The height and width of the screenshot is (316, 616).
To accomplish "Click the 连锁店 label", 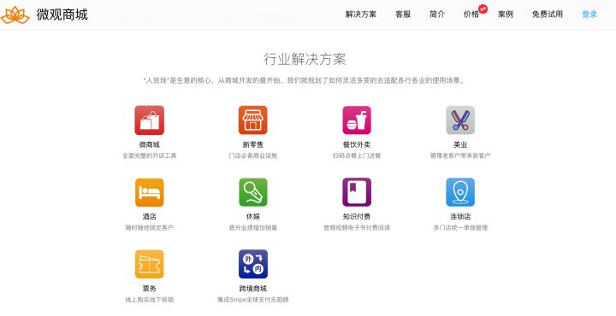I will tap(460, 216).
